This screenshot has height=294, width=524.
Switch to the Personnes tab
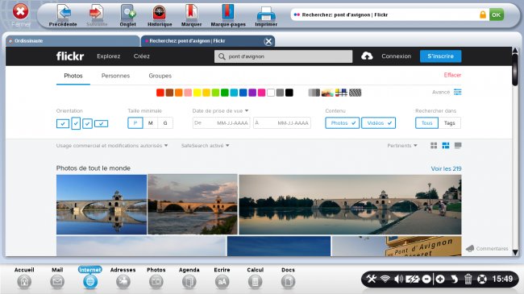pos(115,76)
